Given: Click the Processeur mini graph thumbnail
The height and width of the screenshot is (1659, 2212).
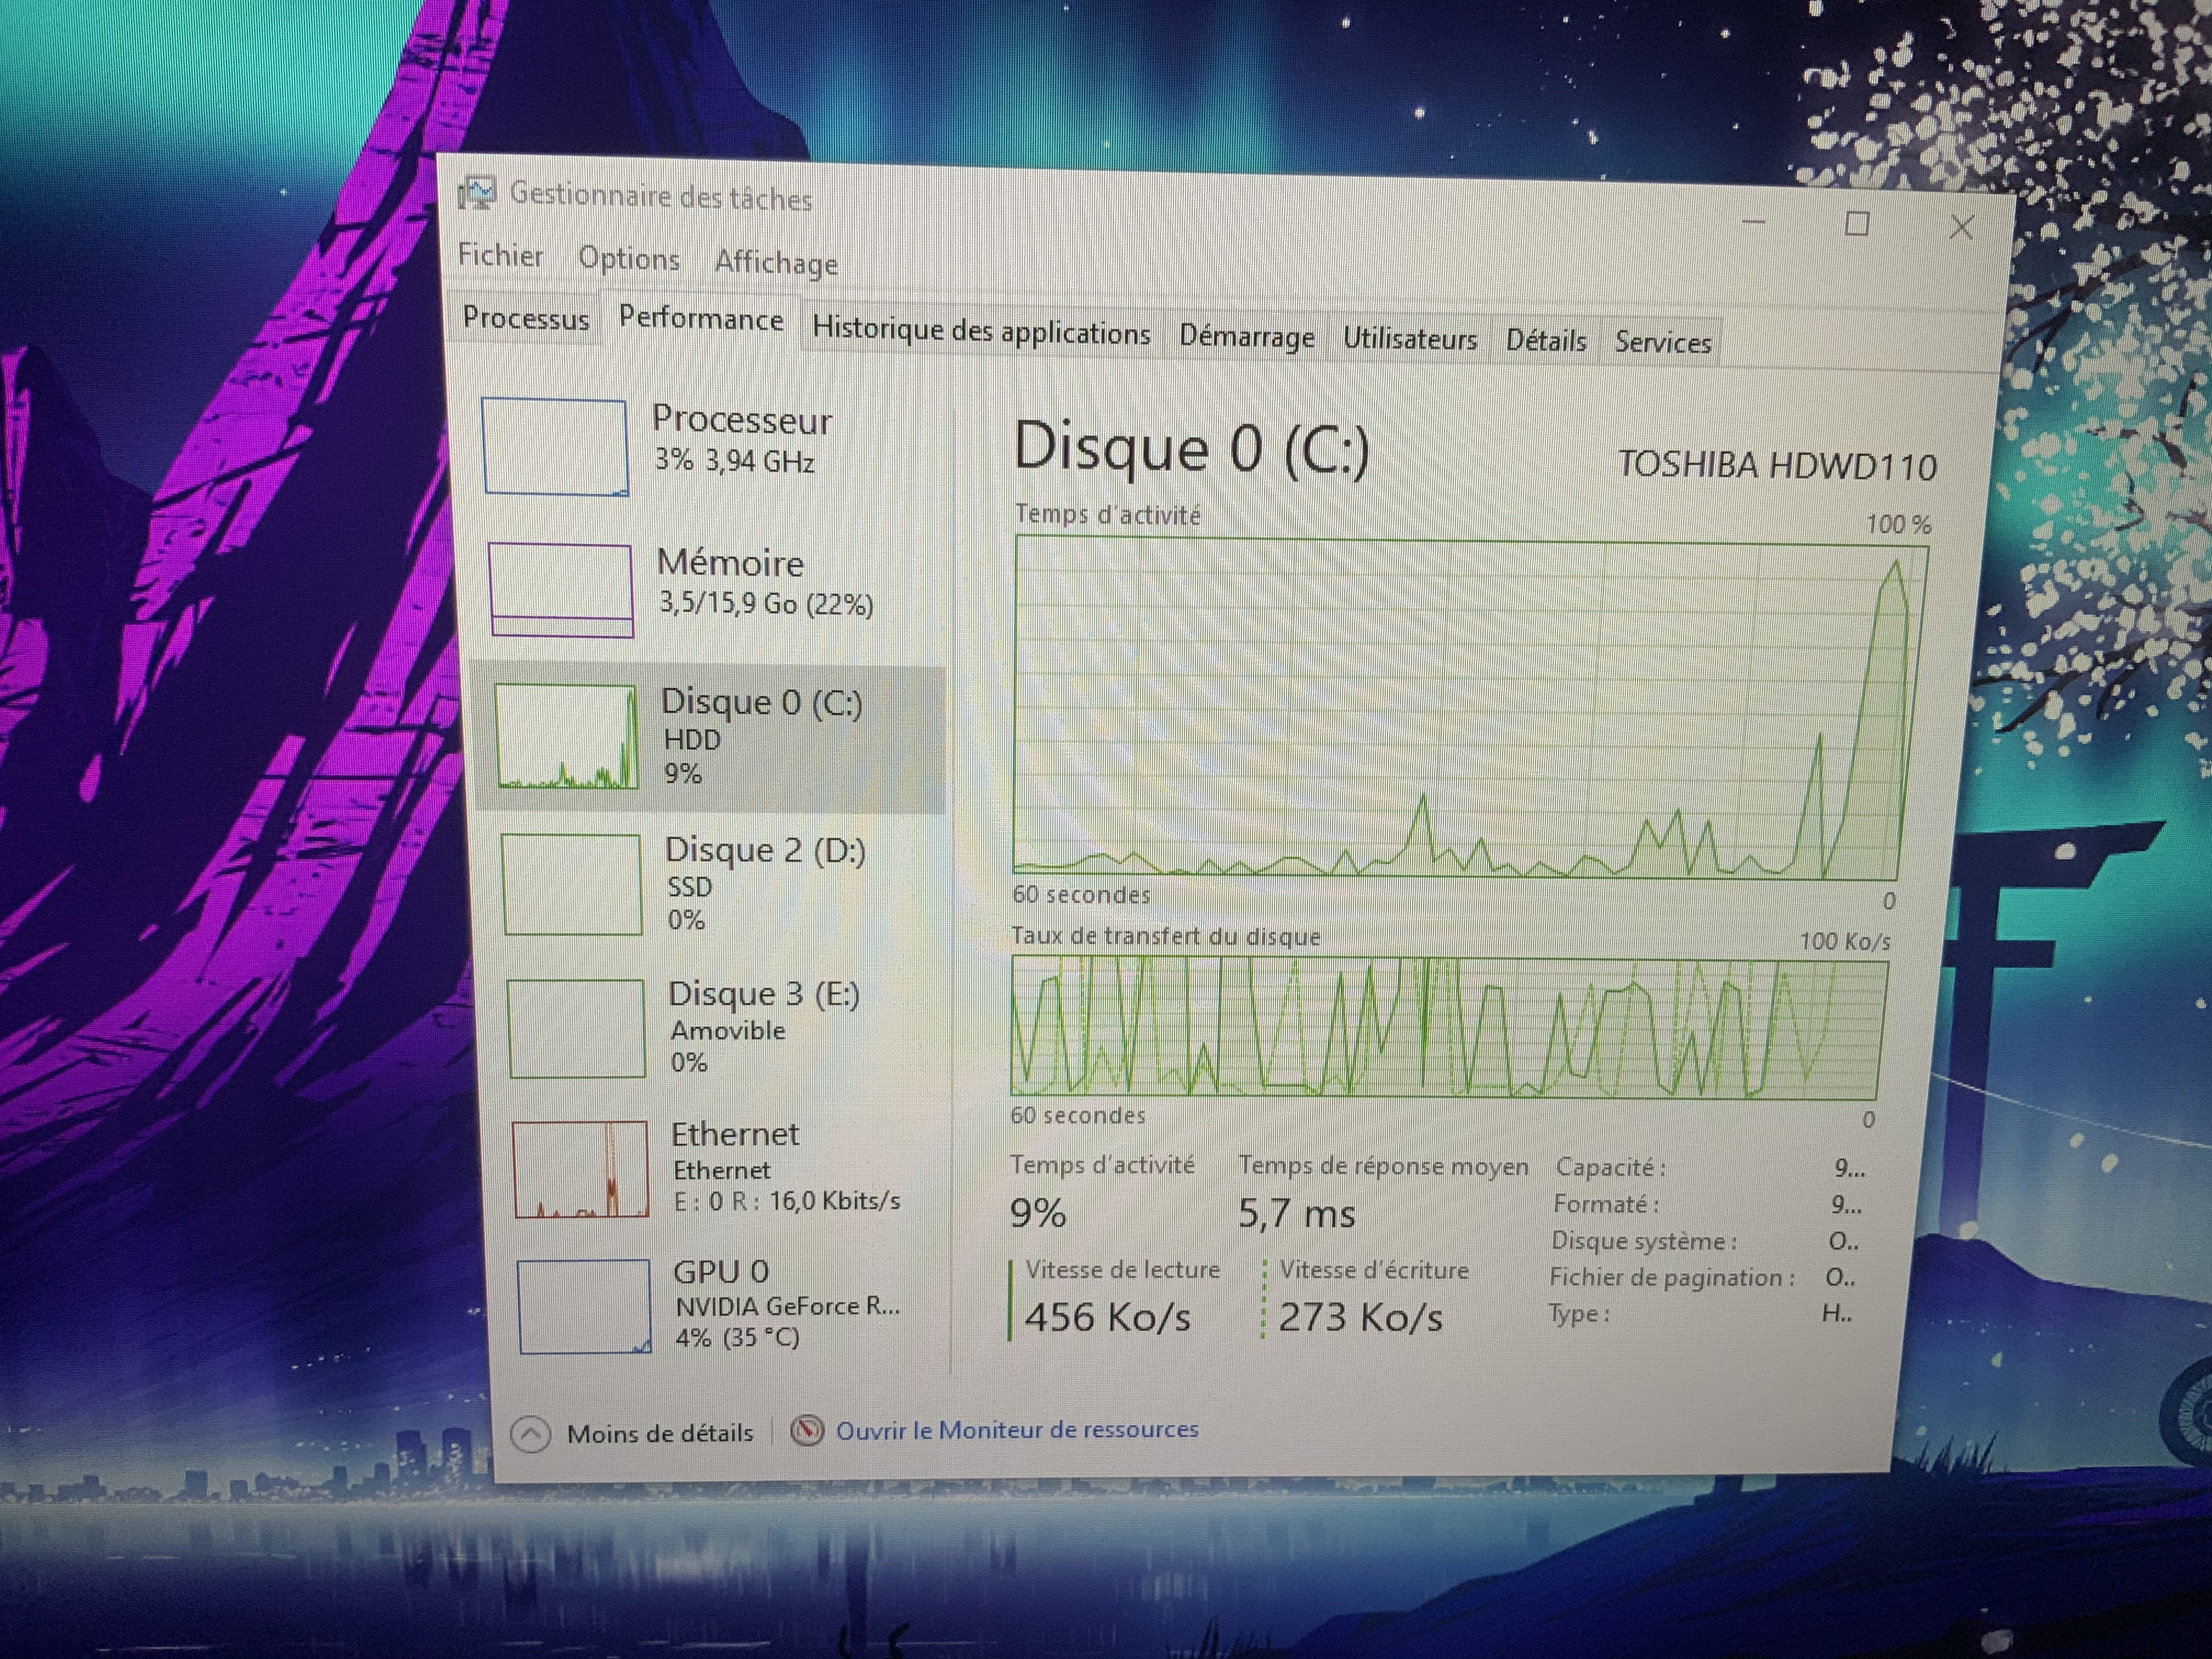Looking at the screenshot, I should [555, 446].
